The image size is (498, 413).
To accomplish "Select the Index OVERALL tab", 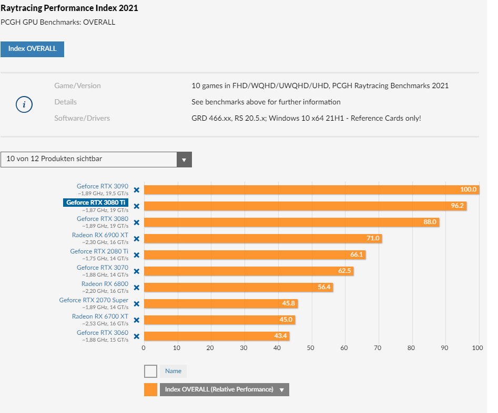I will click(33, 49).
